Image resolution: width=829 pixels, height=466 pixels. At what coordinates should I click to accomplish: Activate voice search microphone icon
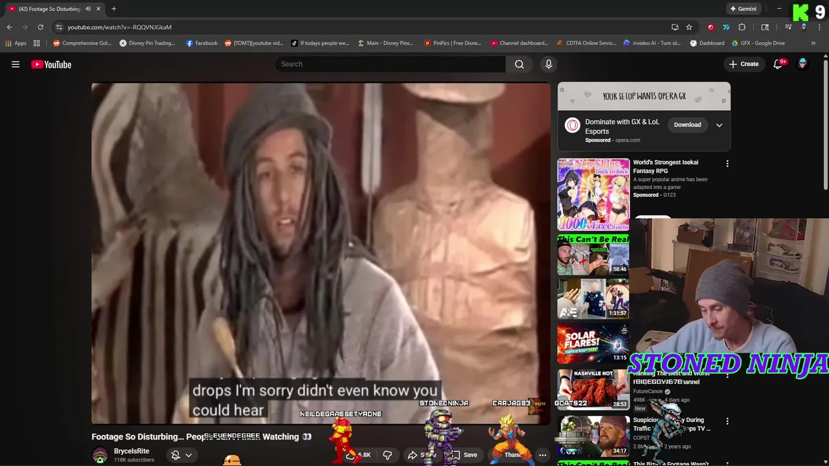pyautogui.click(x=549, y=64)
